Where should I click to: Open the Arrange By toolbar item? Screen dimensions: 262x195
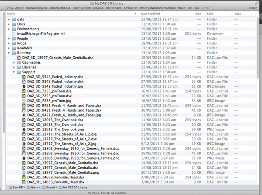click(x=131, y=8)
